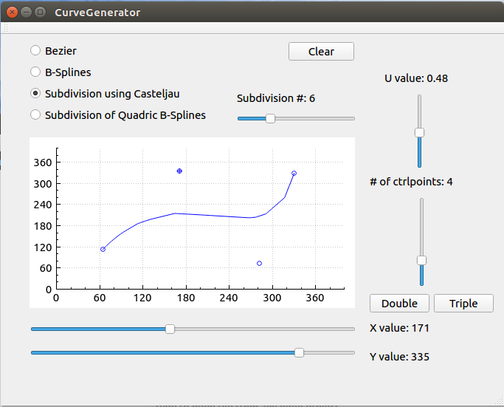Viewport: 504px width, 407px height.
Task: Click the leftmost control point on the curve
Action: tap(103, 249)
